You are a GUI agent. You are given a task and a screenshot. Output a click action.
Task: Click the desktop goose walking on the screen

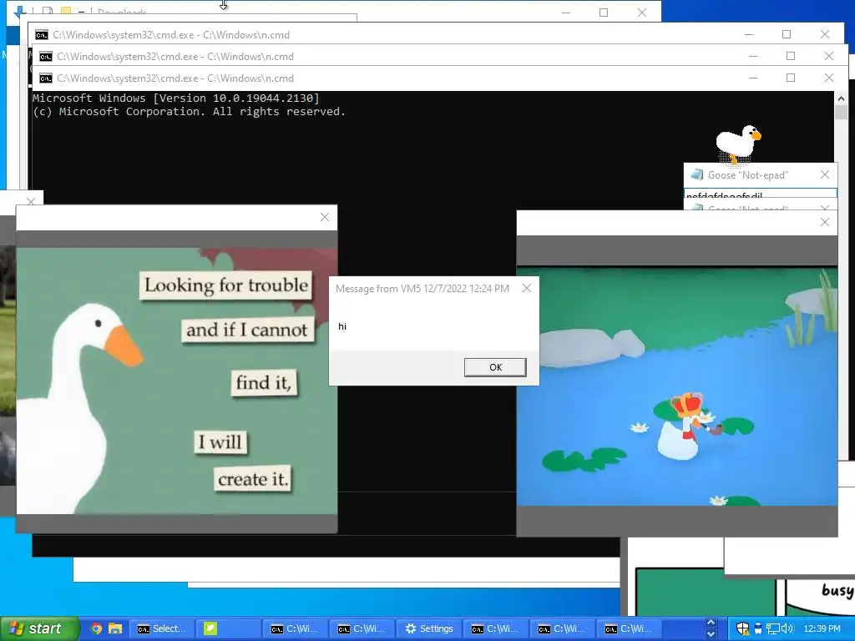click(x=738, y=144)
